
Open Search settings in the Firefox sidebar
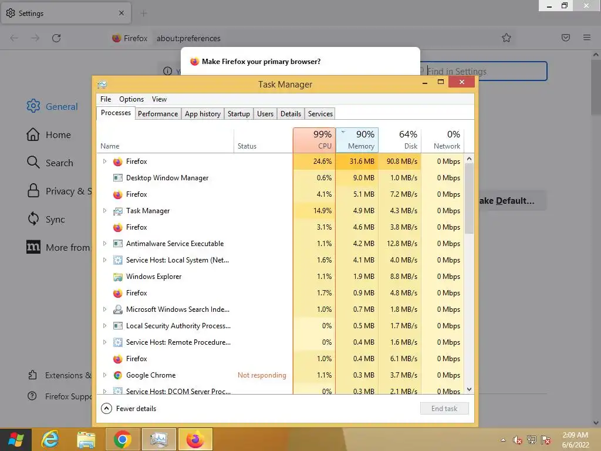click(x=50, y=163)
